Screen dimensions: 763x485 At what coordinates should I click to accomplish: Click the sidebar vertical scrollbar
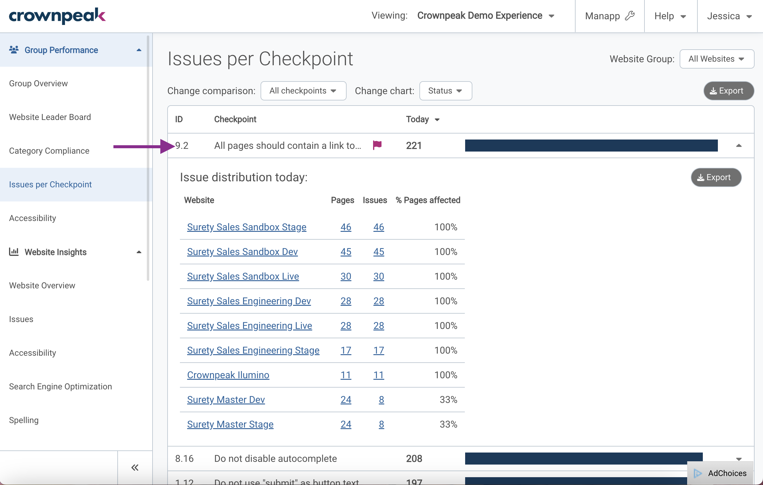point(148,158)
